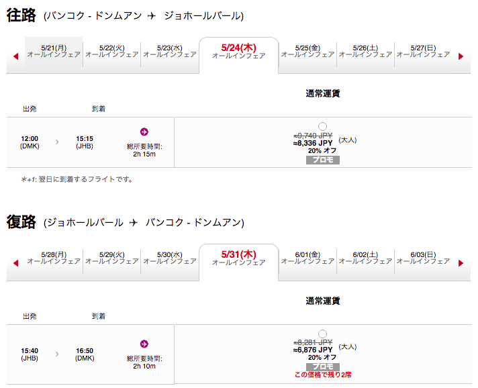The height and width of the screenshot is (388, 478).
Task: Click the gray chevron between 12:00 and 15:15
Action: click(57, 142)
